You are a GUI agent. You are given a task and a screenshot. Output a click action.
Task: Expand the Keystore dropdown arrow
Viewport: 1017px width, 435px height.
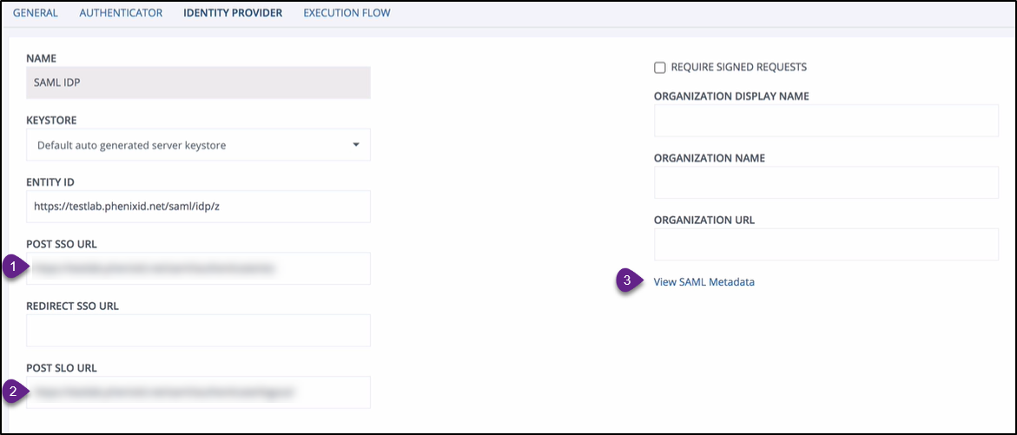(356, 145)
